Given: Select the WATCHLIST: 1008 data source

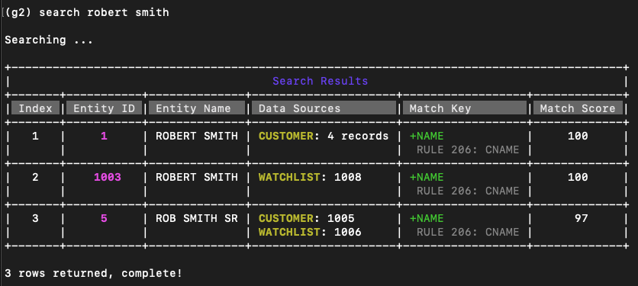Looking at the screenshot, I should [310, 178].
